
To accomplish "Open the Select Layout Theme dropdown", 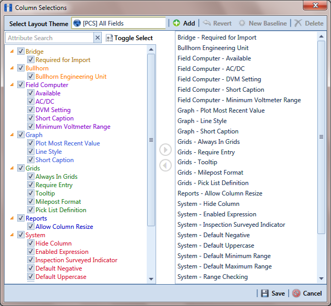I will [119, 23].
